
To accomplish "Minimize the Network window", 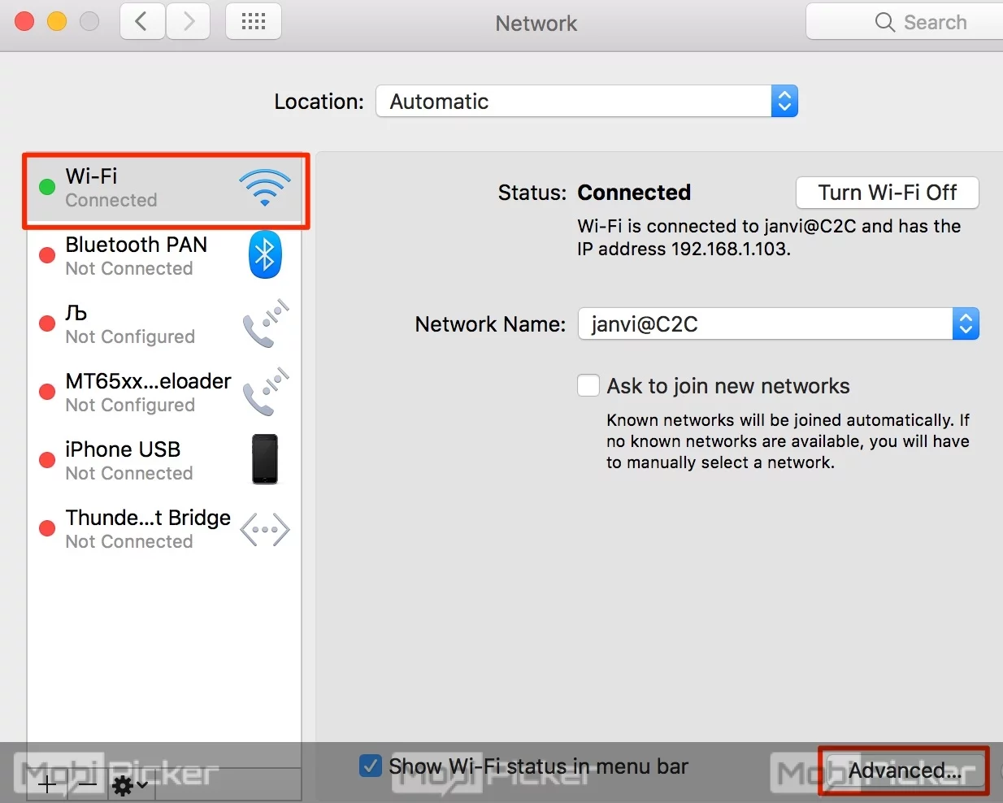I will [57, 21].
